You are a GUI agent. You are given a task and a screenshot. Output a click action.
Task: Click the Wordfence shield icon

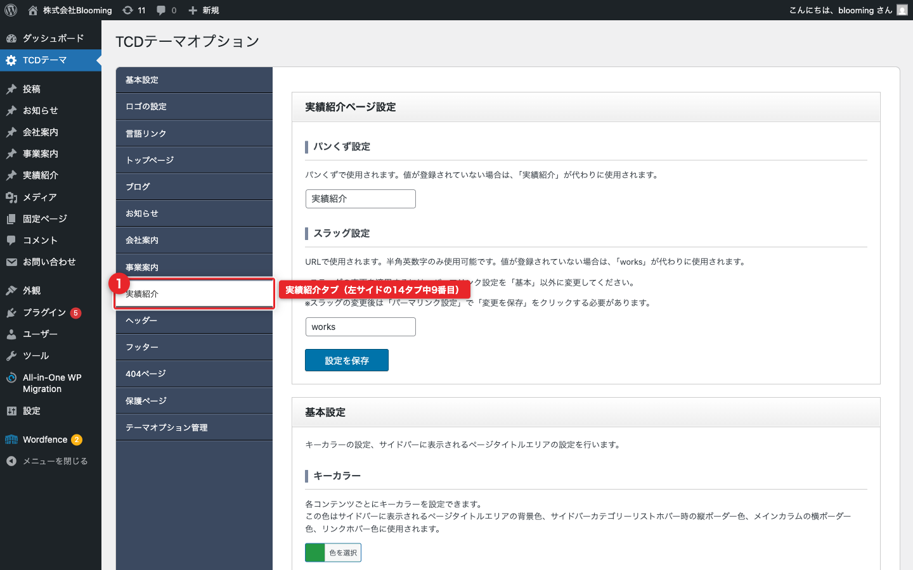pyautogui.click(x=11, y=440)
